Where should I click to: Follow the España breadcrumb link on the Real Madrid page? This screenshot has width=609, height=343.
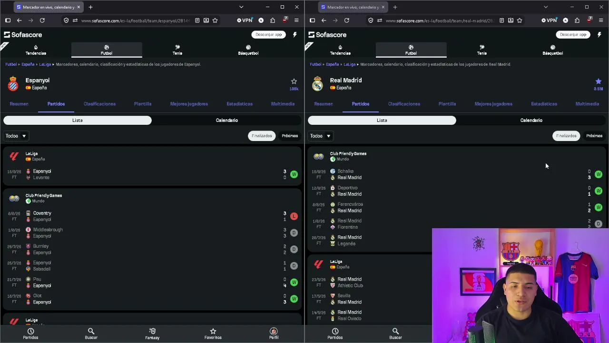(x=332, y=64)
